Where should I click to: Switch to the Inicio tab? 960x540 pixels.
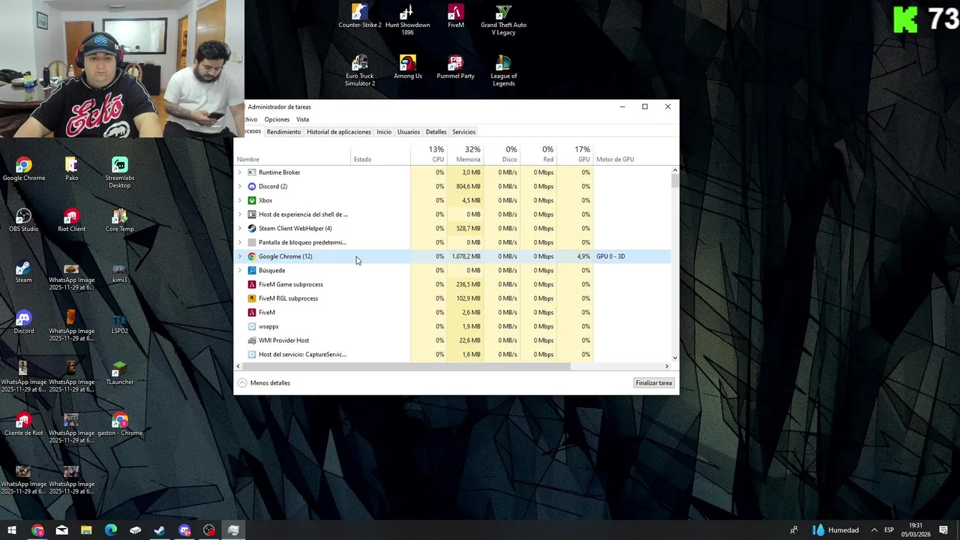point(384,132)
